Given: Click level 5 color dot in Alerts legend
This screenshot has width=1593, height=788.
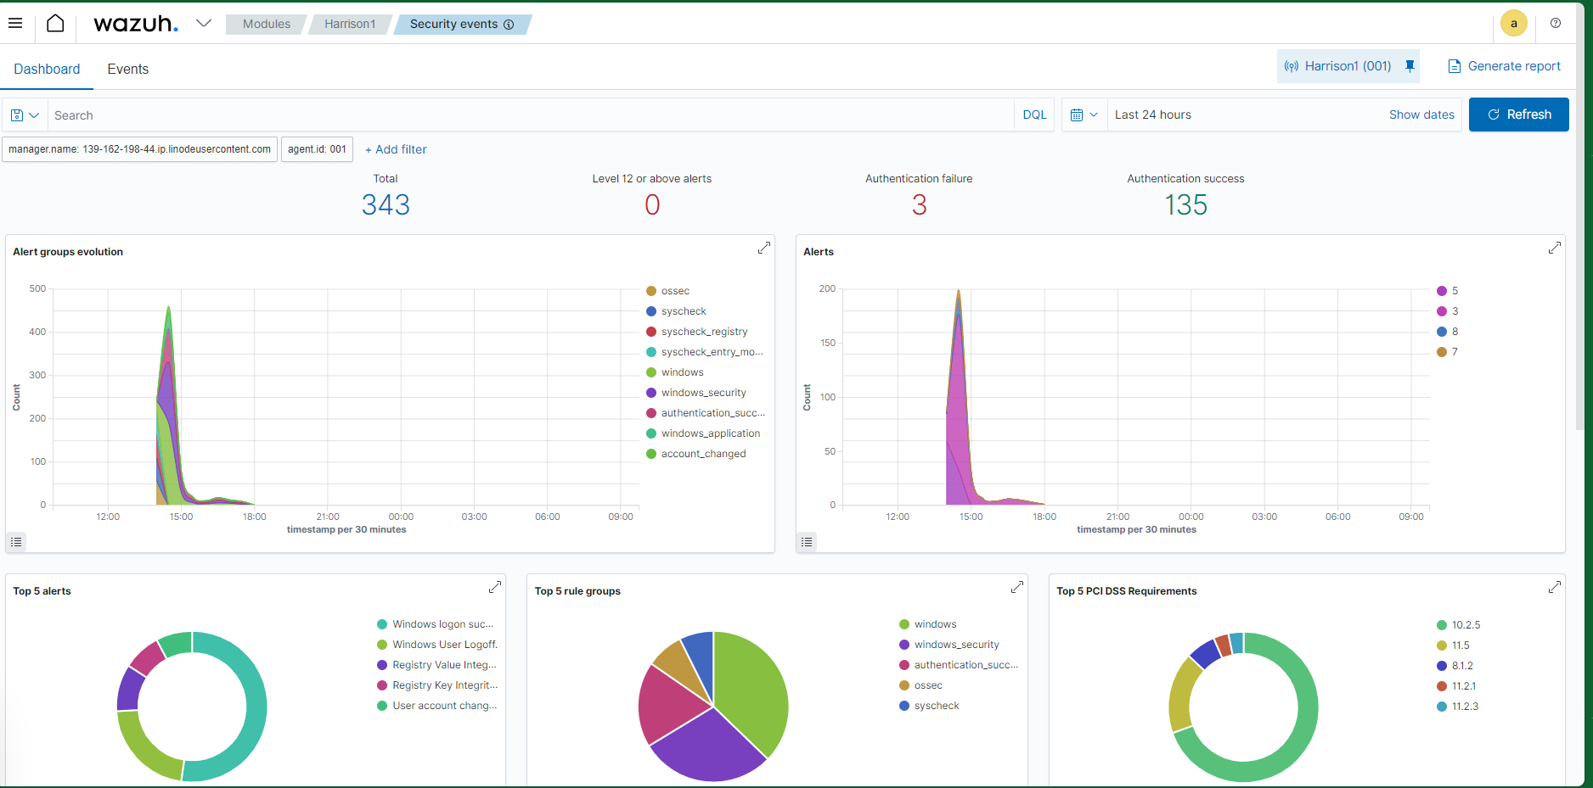Looking at the screenshot, I should pyautogui.click(x=1441, y=291).
